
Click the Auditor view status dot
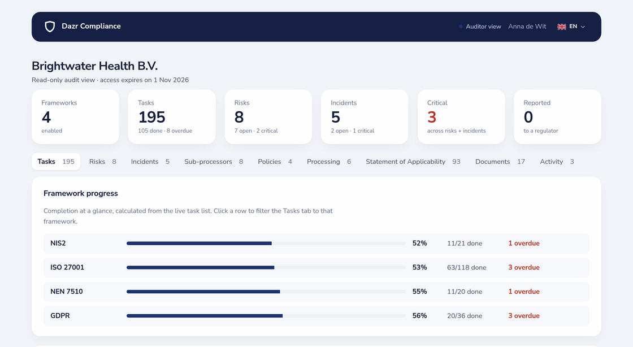461,27
